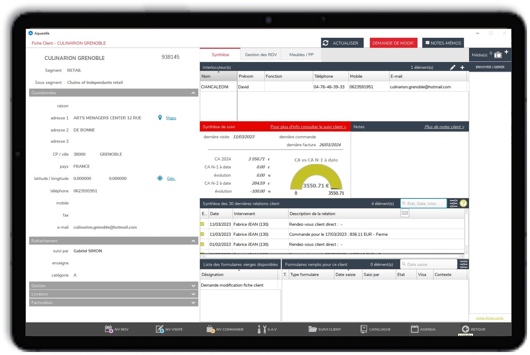This screenshot has height=355, width=530.
Task: Edit interlocuteur with pencil icon
Action: [452, 67]
